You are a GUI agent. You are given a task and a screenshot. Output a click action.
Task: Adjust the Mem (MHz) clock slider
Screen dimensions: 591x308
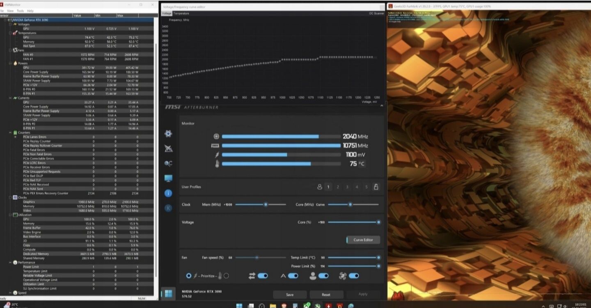[260, 204]
